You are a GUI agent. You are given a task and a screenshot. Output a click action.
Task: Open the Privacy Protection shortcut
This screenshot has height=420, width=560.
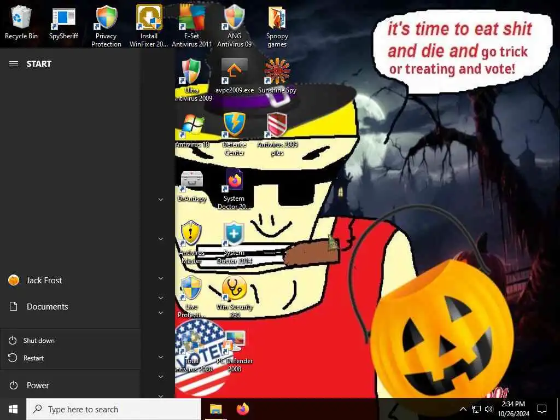click(x=106, y=26)
